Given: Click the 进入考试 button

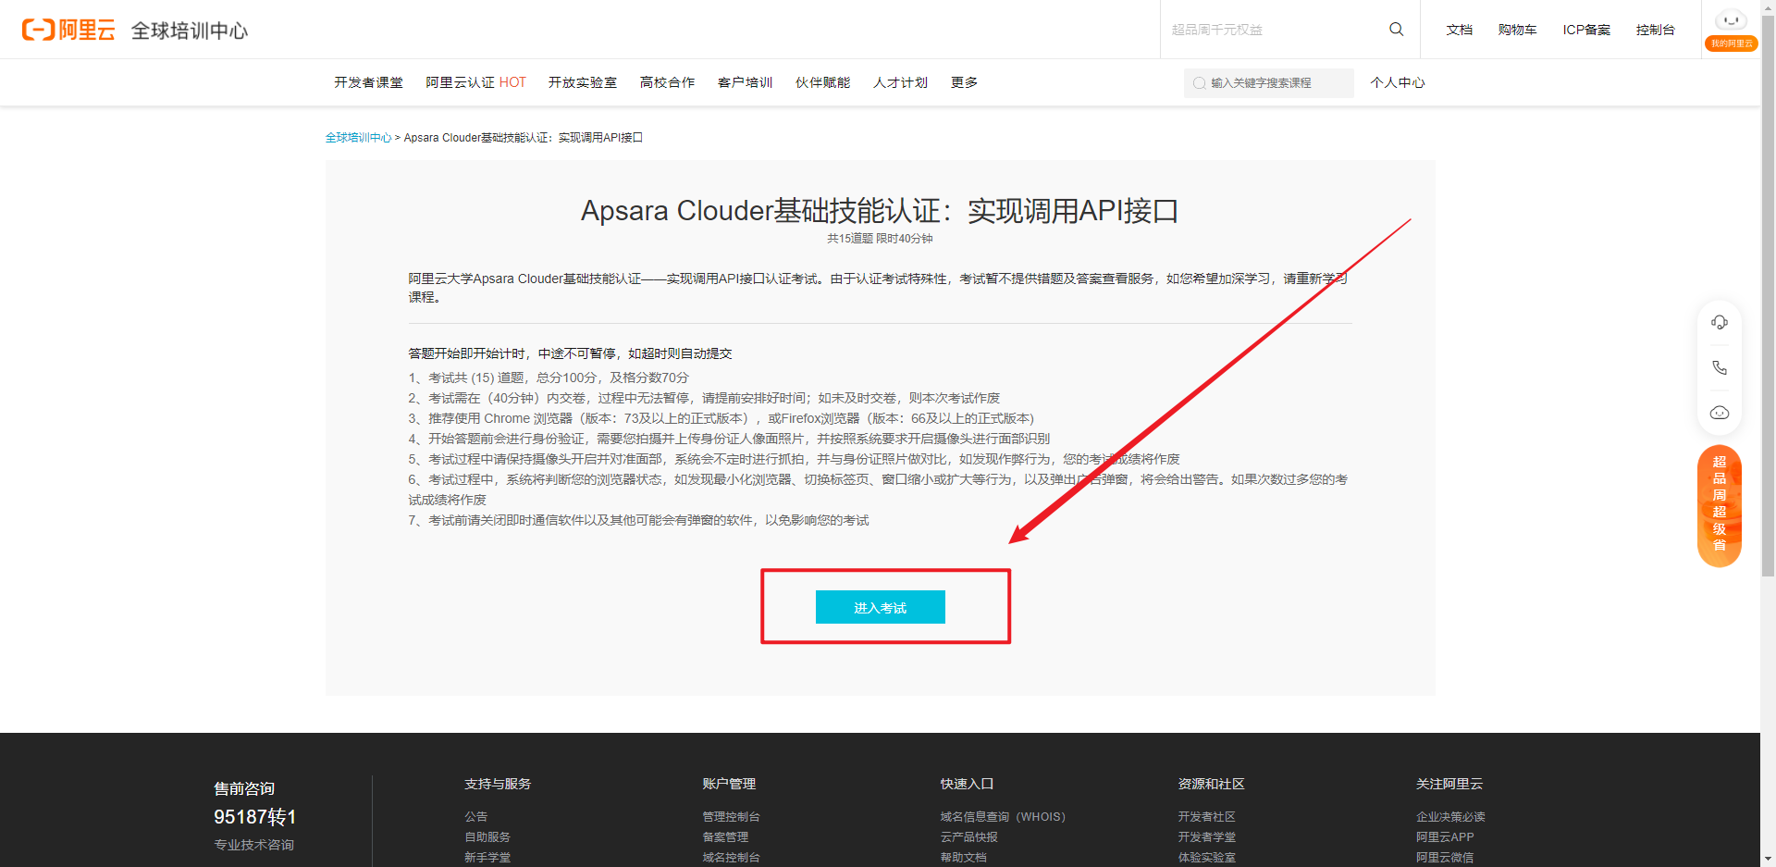Looking at the screenshot, I should (880, 607).
